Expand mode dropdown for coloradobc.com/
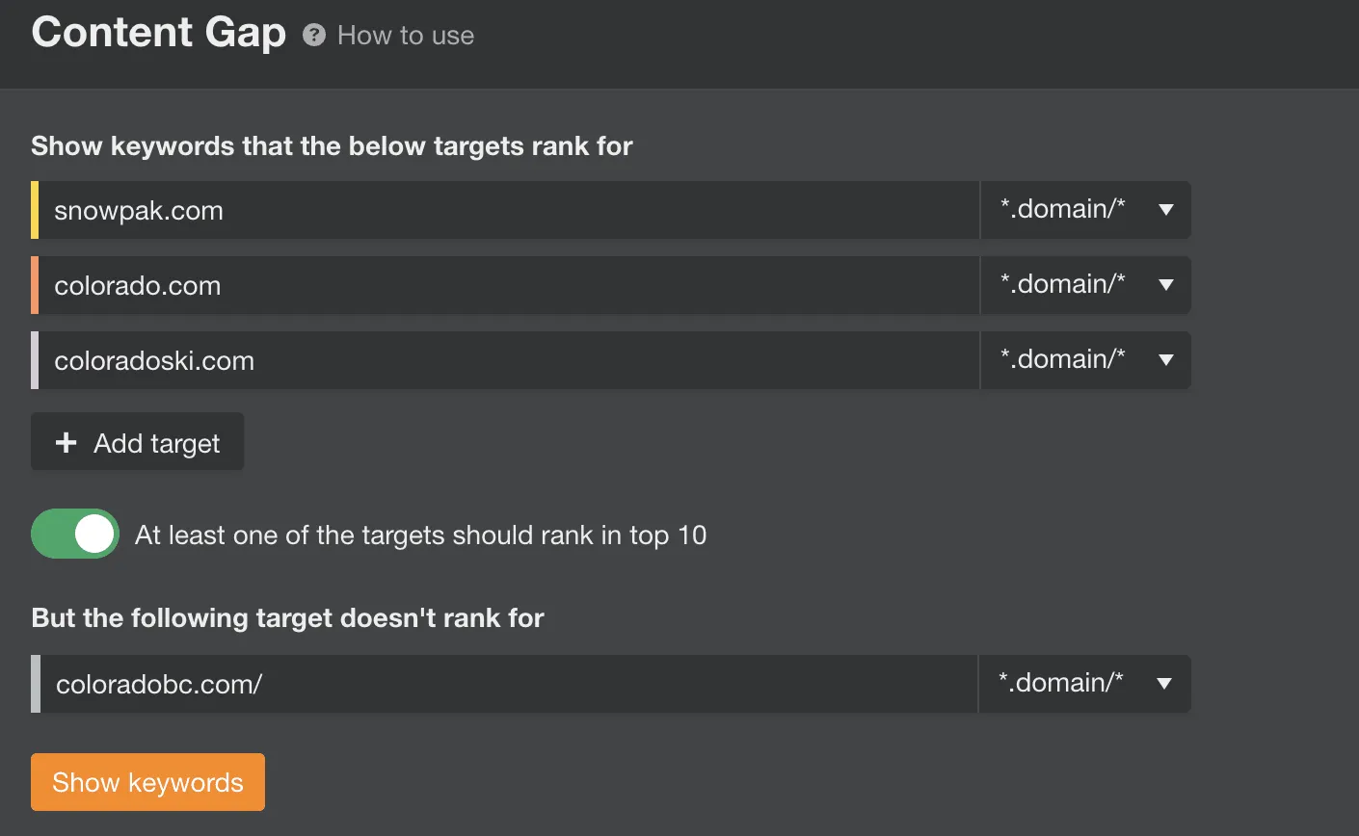 (1084, 684)
